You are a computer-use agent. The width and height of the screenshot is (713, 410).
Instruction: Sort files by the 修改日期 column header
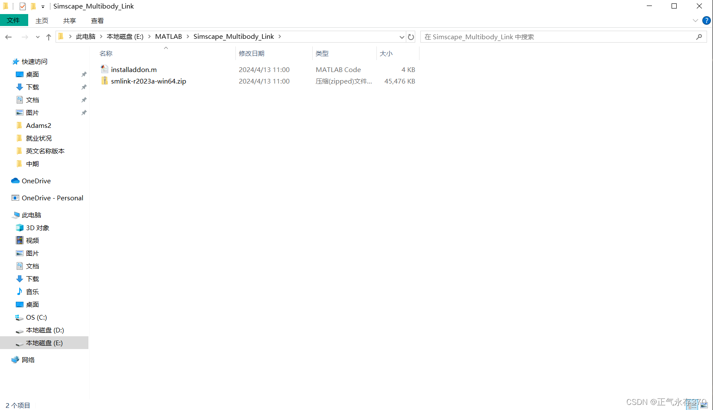(252, 53)
